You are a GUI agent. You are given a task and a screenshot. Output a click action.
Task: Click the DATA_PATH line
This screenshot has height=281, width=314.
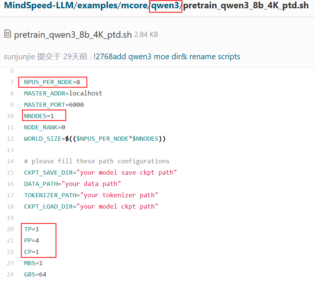click(x=72, y=184)
